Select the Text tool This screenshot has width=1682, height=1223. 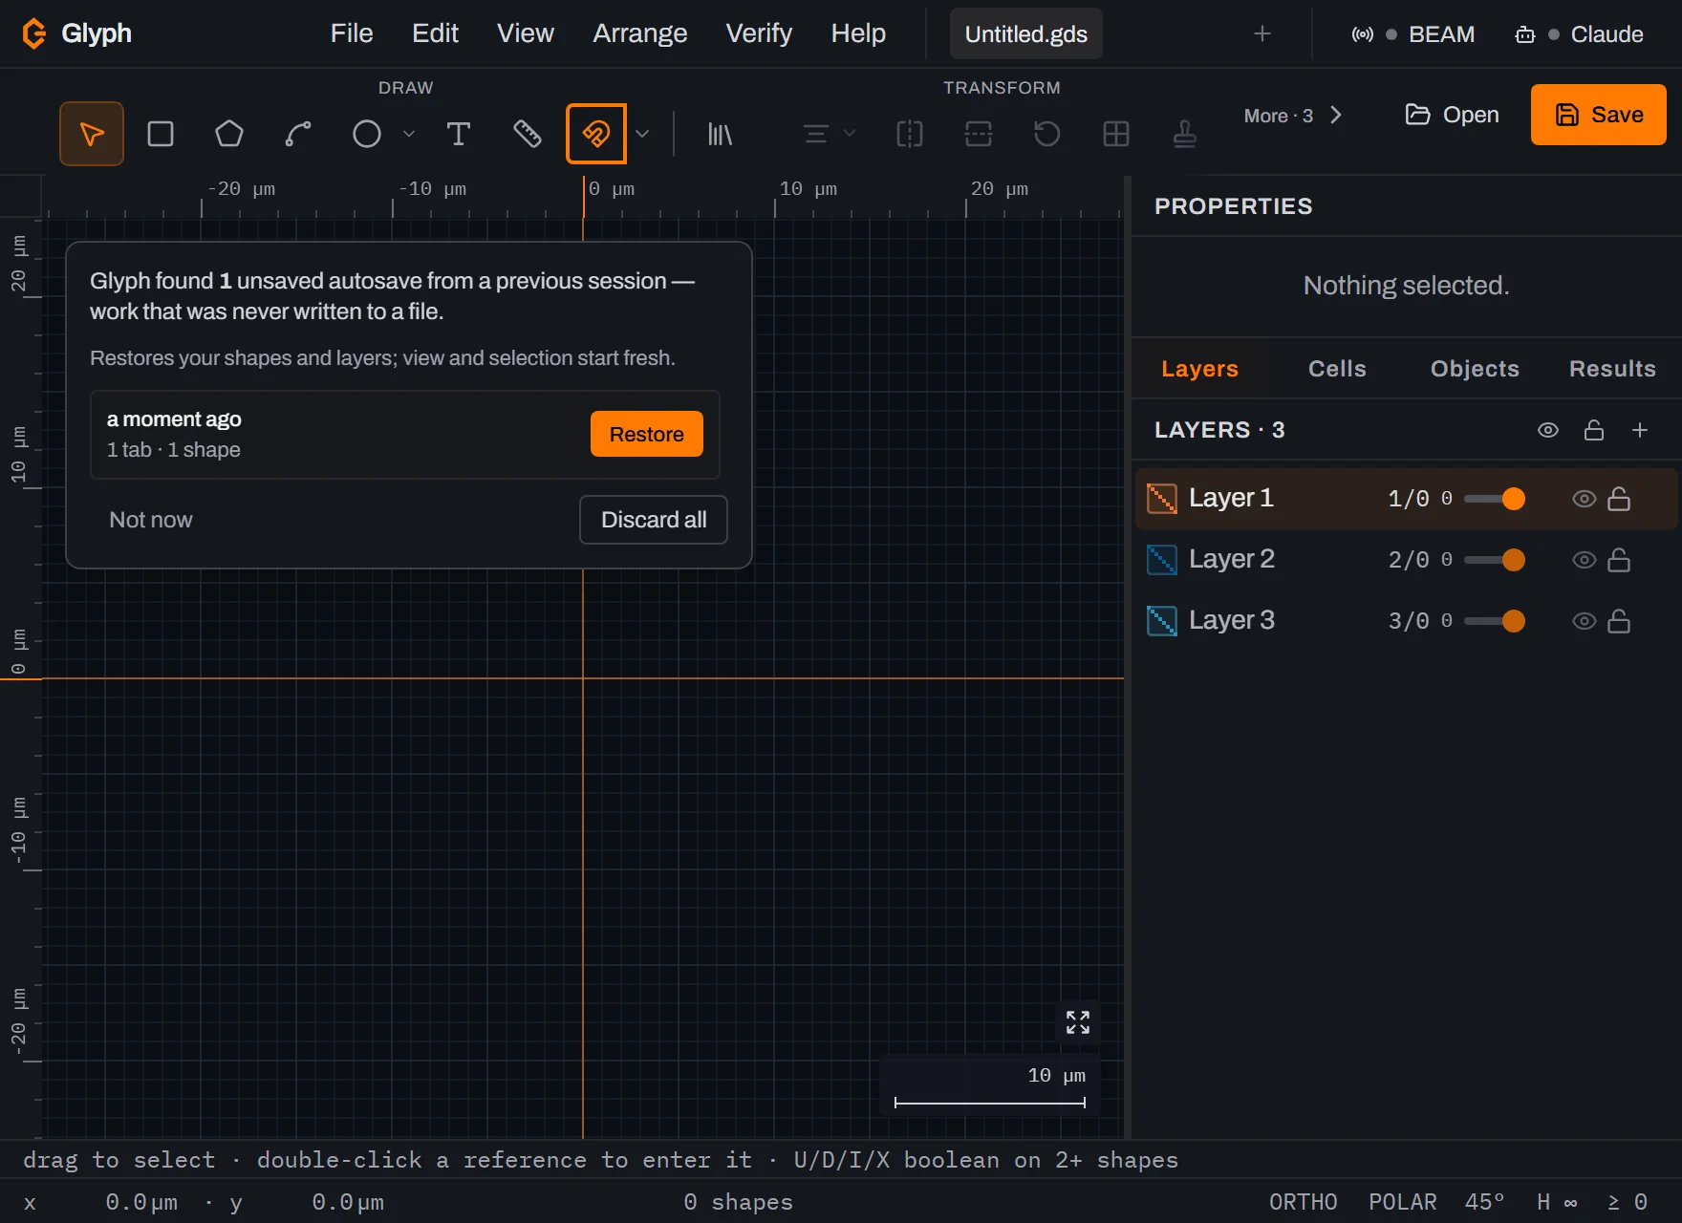click(459, 134)
